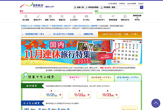Viewport: 163px width, 110px height.
Task: Switch to ゴールデンウィーク(5月) tab
Action: pos(63,34)
